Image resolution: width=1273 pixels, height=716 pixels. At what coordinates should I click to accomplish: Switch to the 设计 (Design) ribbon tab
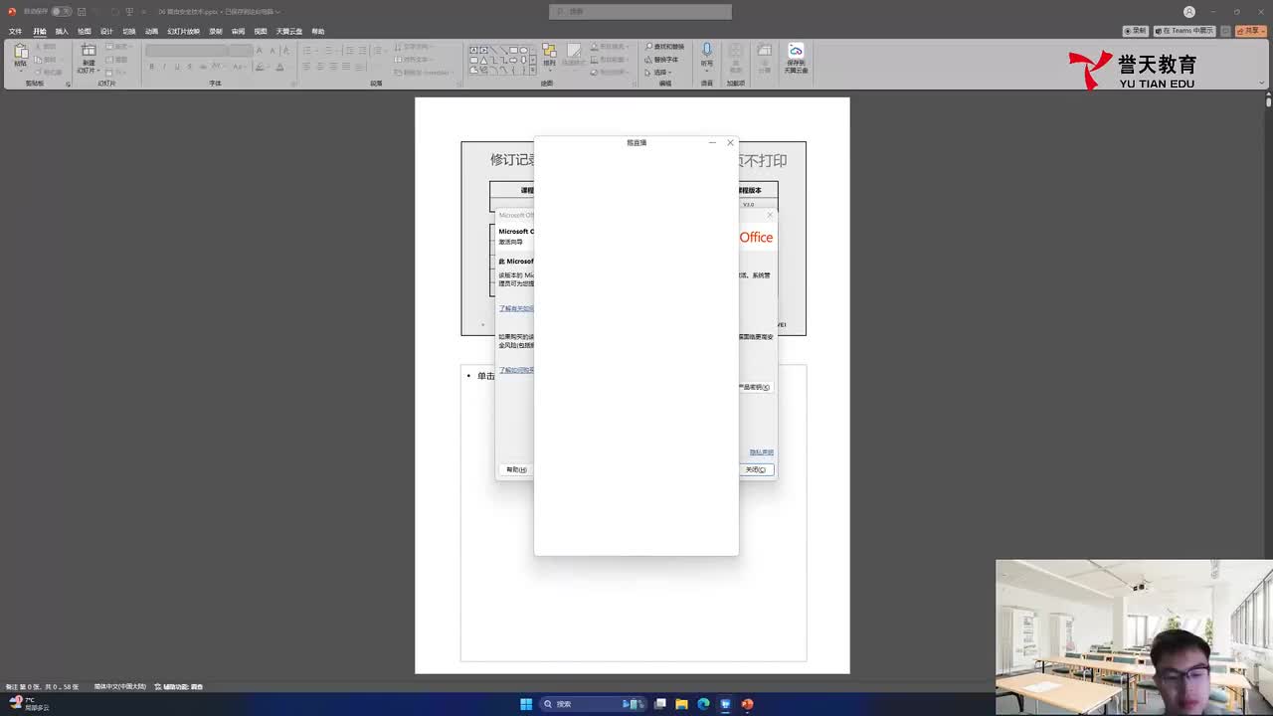(106, 32)
